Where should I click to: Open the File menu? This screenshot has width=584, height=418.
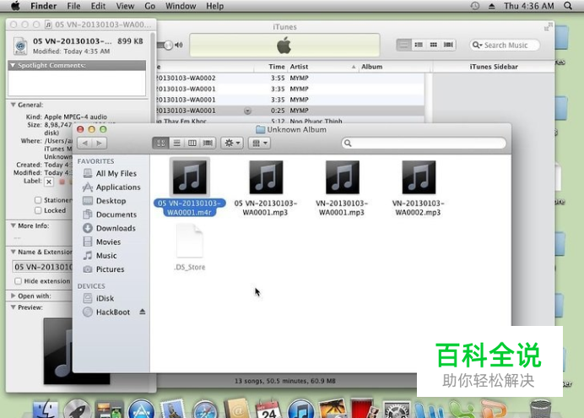pos(73,6)
